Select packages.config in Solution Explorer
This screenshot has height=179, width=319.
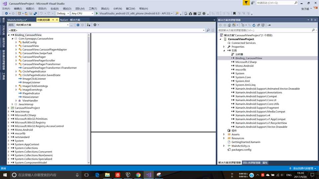pyautogui.click(x=241, y=149)
